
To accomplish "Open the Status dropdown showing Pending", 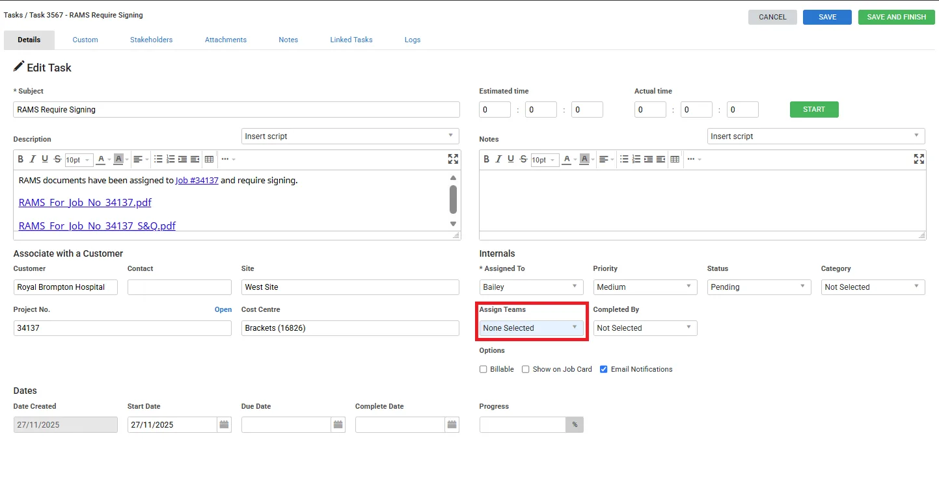I will point(759,287).
